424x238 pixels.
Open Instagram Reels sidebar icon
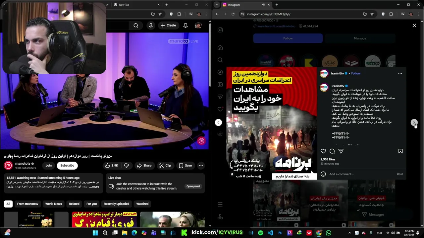[x=220, y=85]
